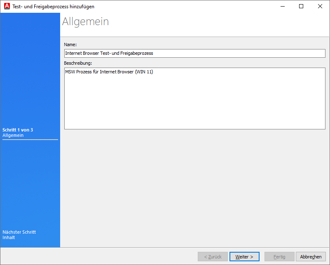
Task: Click the Name input field
Action: point(195,53)
